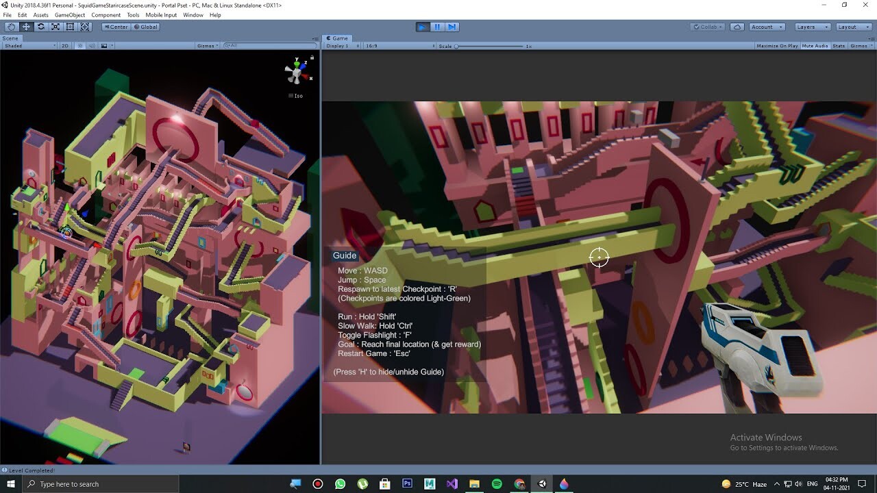
Task: Switch to the Scene tab
Action: click(11, 38)
